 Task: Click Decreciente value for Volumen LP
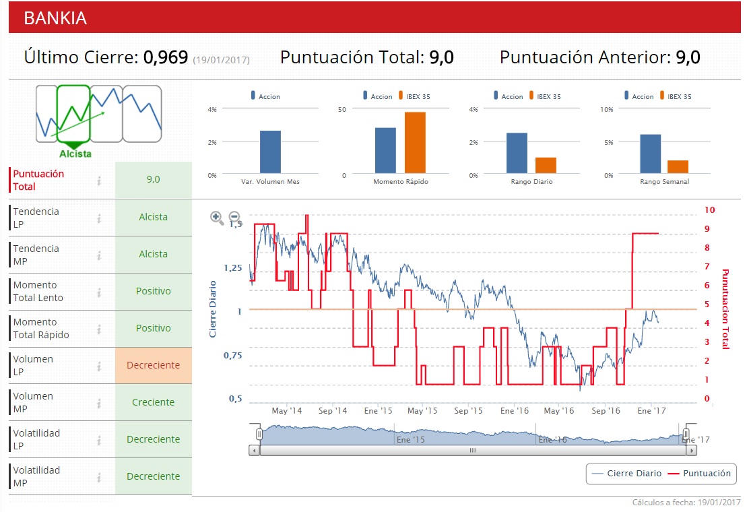coord(154,365)
